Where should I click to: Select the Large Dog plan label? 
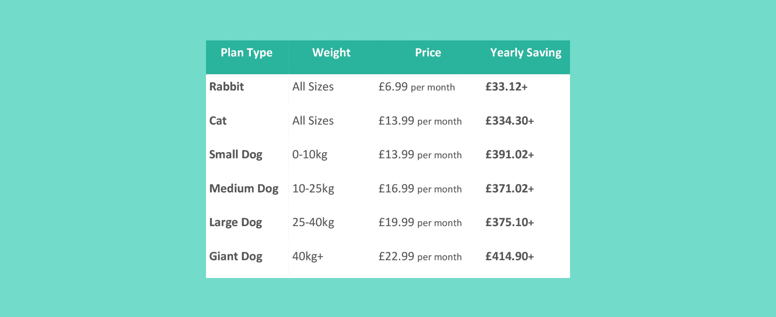(236, 223)
